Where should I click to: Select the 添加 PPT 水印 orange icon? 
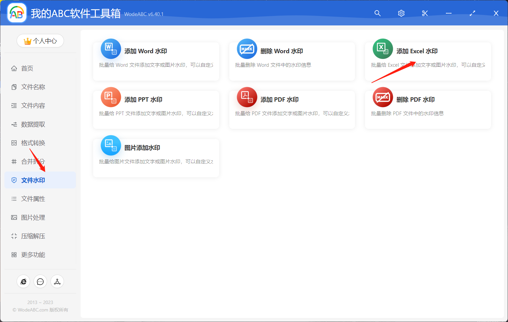click(111, 97)
